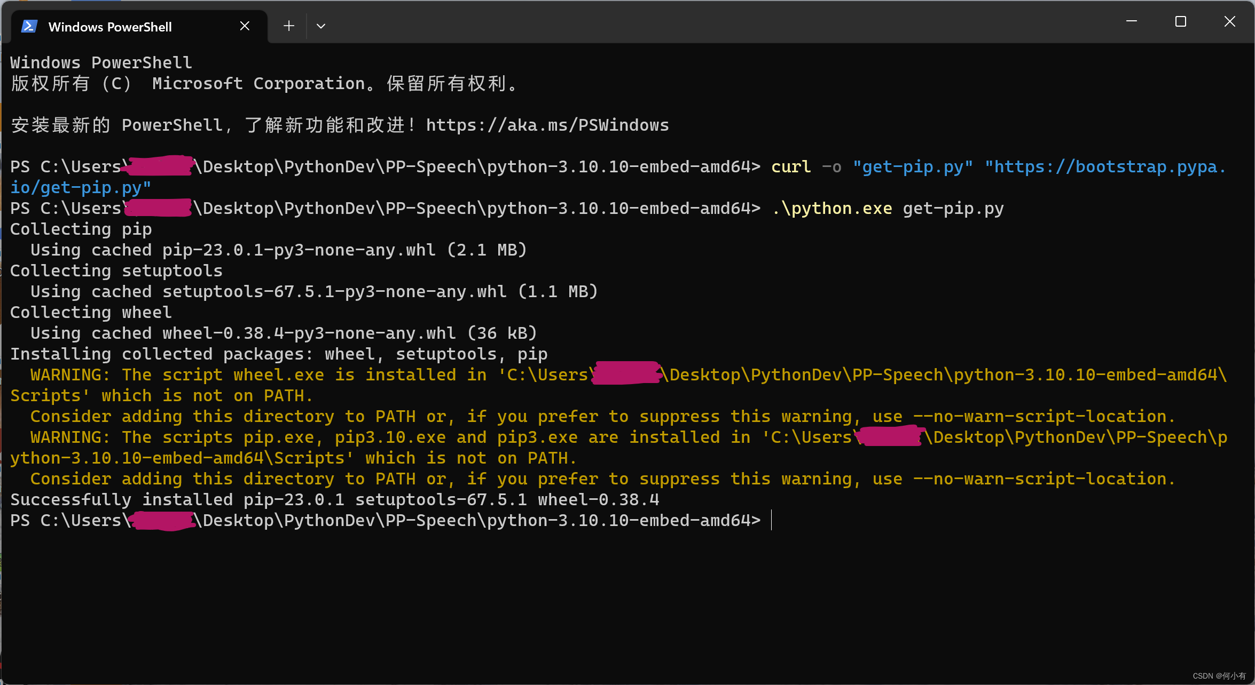The image size is (1255, 685).
Task: Click at the current command prompt cursor
Action: tap(772, 521)
